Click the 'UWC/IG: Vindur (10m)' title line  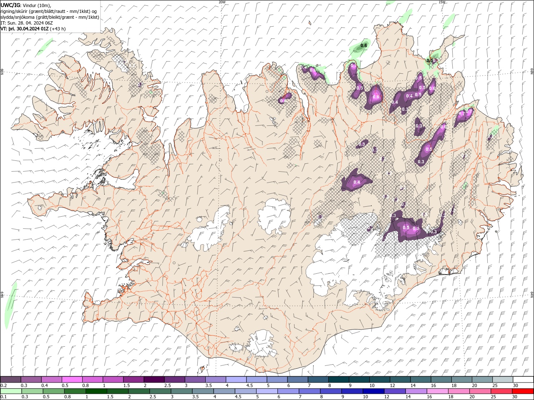tap(26, 5)
